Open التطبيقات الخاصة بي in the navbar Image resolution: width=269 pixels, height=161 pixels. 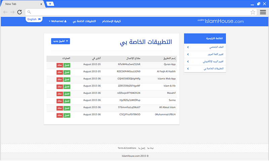84,21
